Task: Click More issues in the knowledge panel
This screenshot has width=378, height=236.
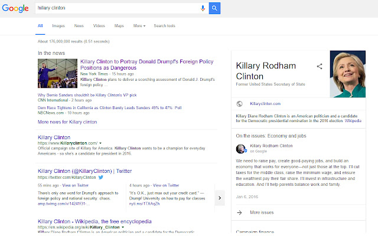Action: coord(262,212)
